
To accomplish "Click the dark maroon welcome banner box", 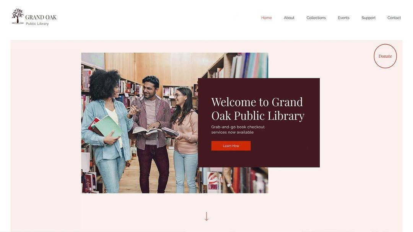I will pyautogui.click(x=259, y=123).
